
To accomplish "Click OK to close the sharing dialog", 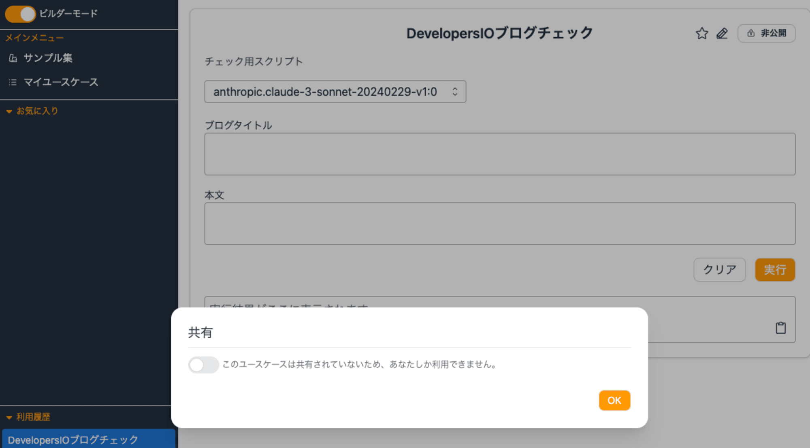I will click(x=614, y=401).
